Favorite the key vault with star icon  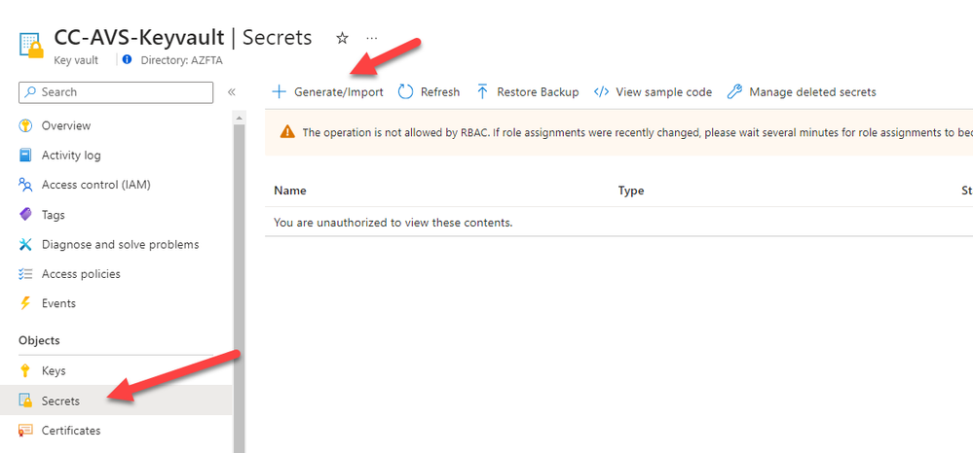tap(342, 39)
